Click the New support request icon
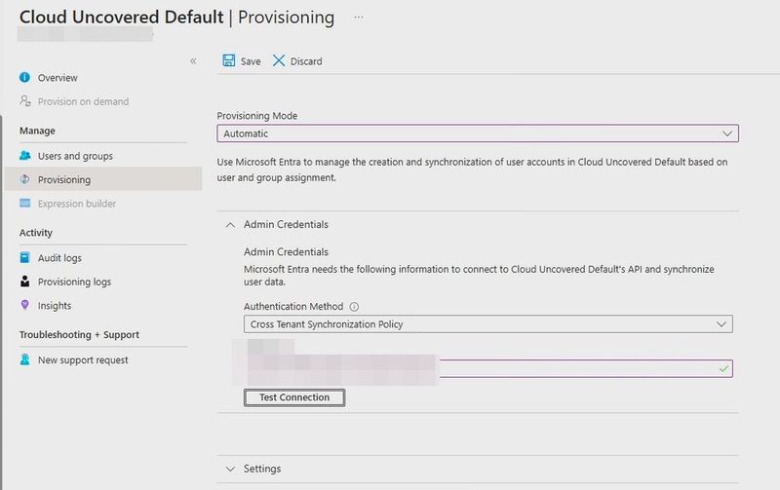The image size is (780, 490). pyautogui.click(x=25, y=359)
